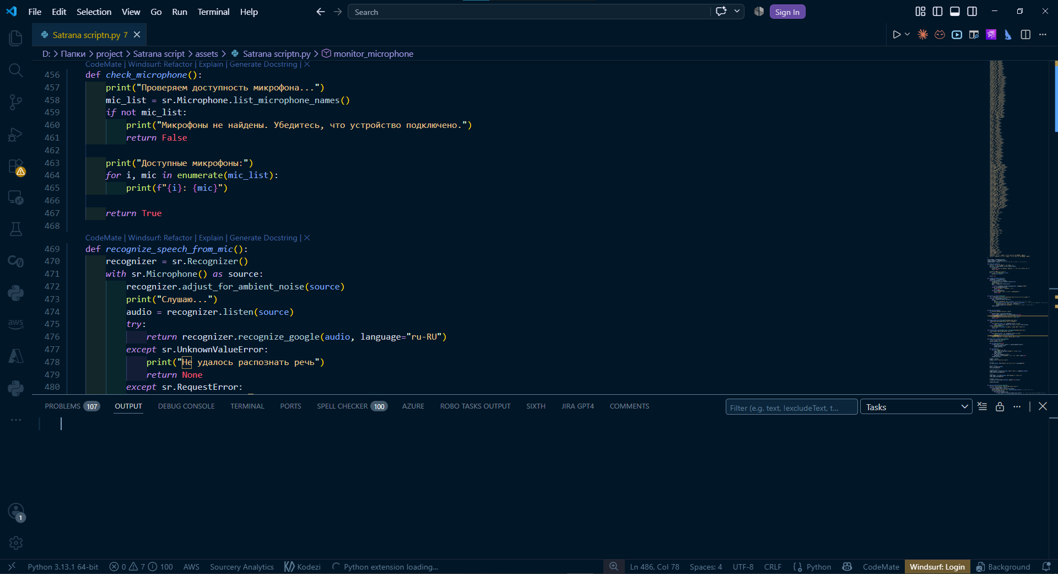Image resolution: width=1058 pixels, height=574 pixels.
Task: Clear the output panel
Action: 983,407
